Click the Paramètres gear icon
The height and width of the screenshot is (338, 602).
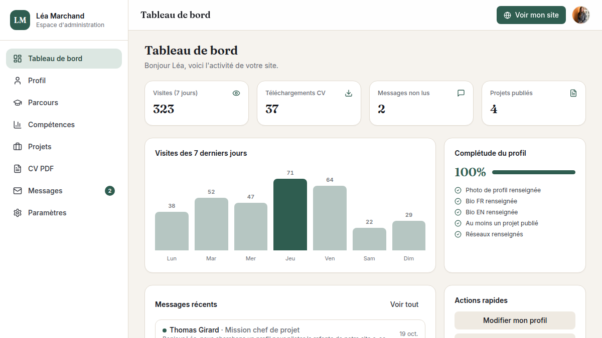click(x=18, y=213)
